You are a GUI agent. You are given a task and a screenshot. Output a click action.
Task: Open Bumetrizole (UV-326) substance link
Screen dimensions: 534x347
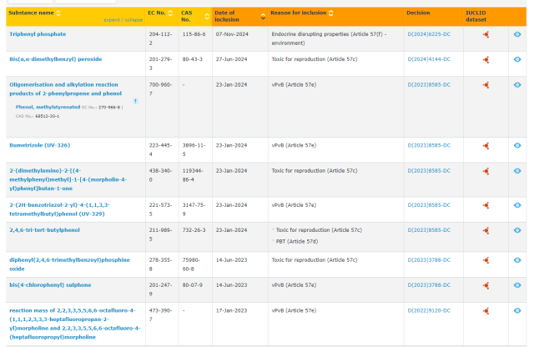pos(40,145)
